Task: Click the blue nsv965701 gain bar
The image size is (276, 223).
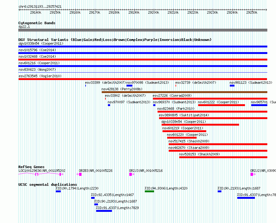Action: (x=259, y=105)
